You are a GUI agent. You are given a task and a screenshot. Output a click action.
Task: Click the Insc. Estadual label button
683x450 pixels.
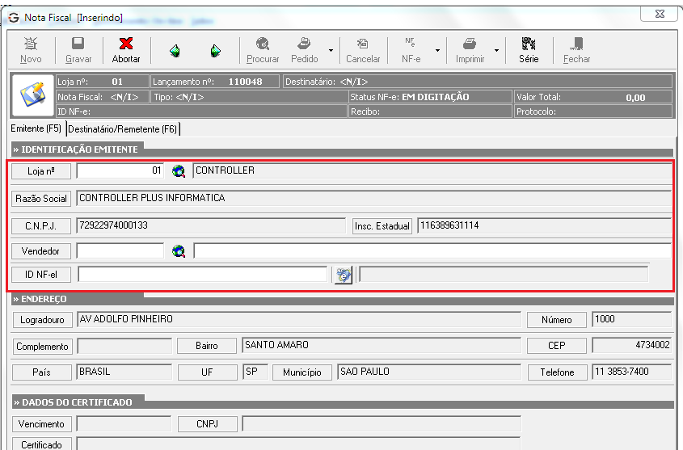(382, 226)
